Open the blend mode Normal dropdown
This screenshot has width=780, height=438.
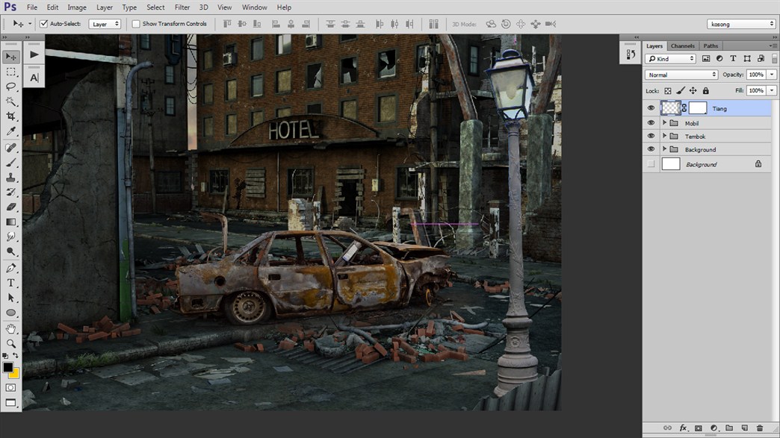681,75
